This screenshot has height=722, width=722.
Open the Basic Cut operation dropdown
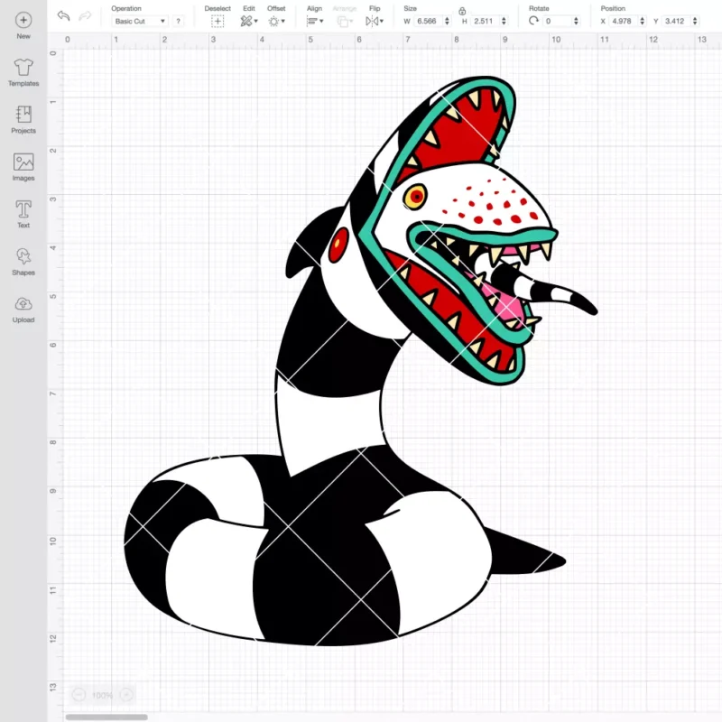click(x=140, y=21)
